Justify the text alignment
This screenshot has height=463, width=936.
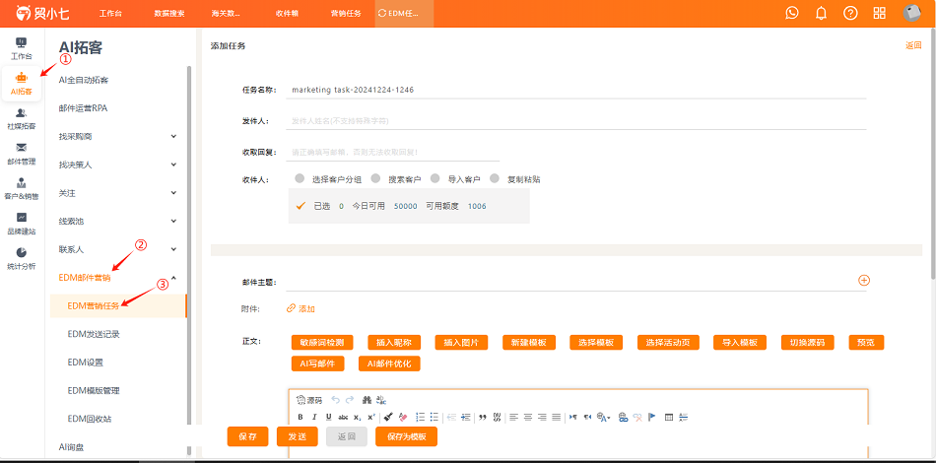(x=557, y=417)
